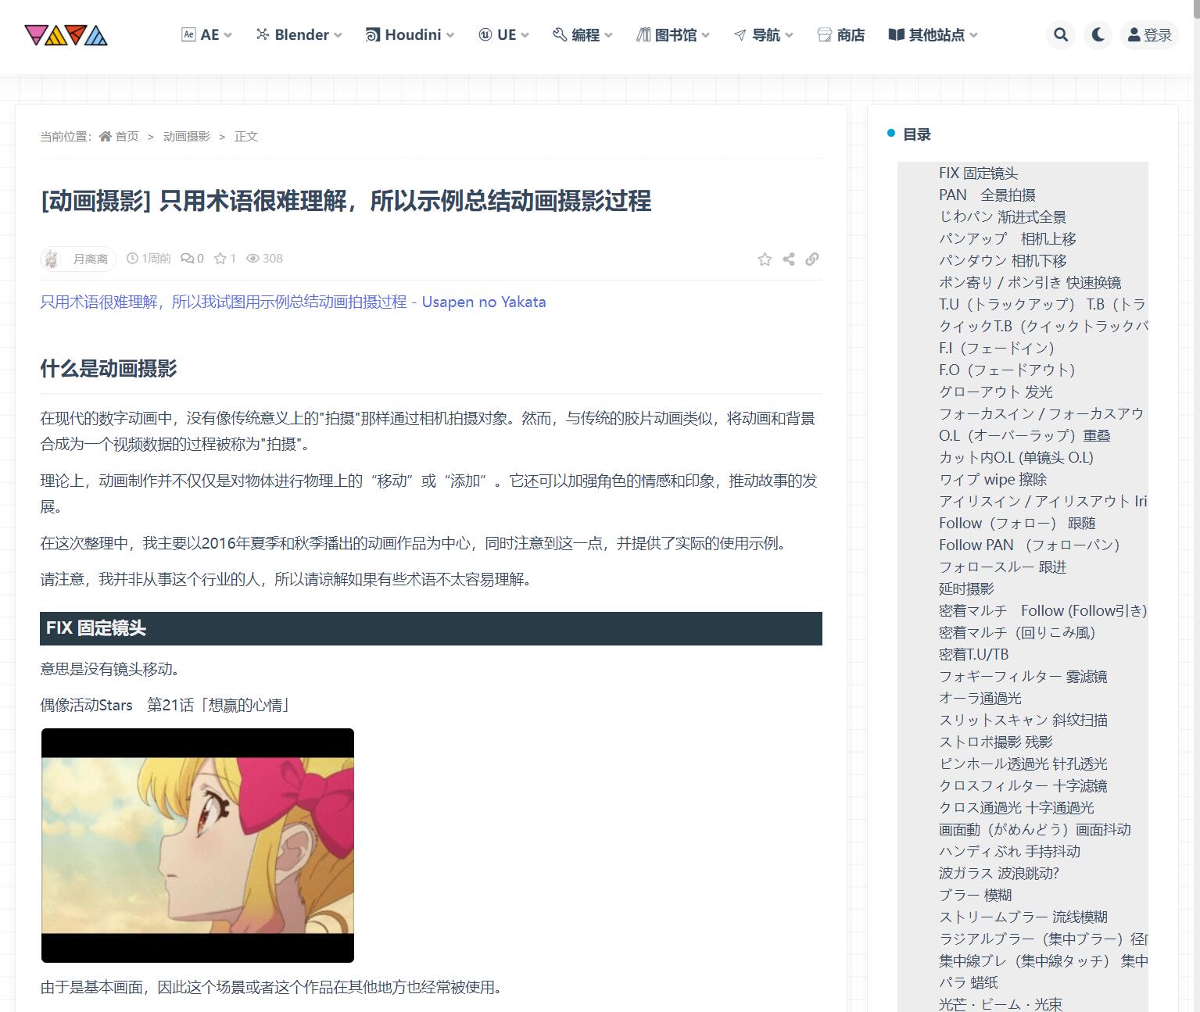Open the Houdini menu
Image resolution: width=1200 pixels, height=1012 pixels.
pyautogui.click(x=410, y=35)
